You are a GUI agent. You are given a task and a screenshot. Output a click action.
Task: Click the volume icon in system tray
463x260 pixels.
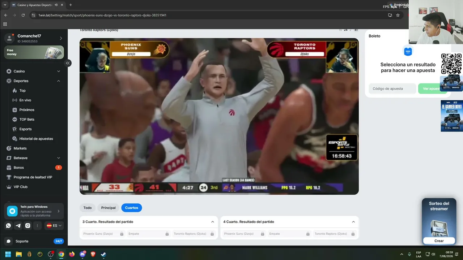pos(433,254)
